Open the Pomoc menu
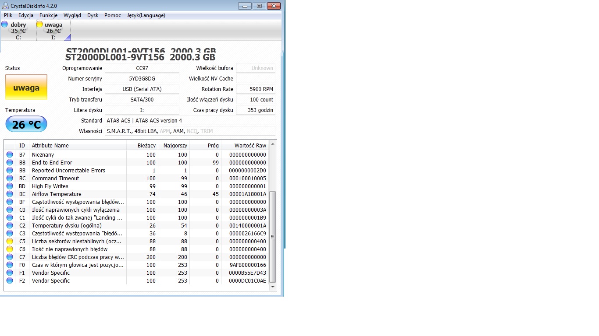This screenshot has height=336, width=599. click(113, 15)
